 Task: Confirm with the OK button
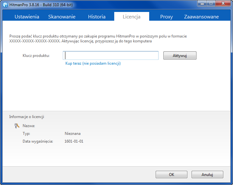point(172,174)
